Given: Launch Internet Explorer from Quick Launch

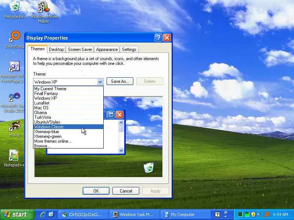Looking at the screenshot, I should coord(43,214).
